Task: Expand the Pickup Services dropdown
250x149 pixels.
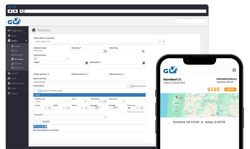Action: 48,74
